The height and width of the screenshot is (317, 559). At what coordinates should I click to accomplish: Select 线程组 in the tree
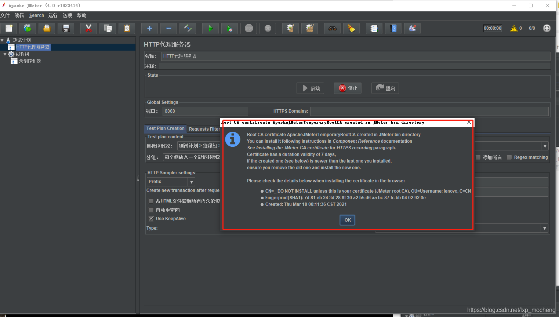(22, 54)
